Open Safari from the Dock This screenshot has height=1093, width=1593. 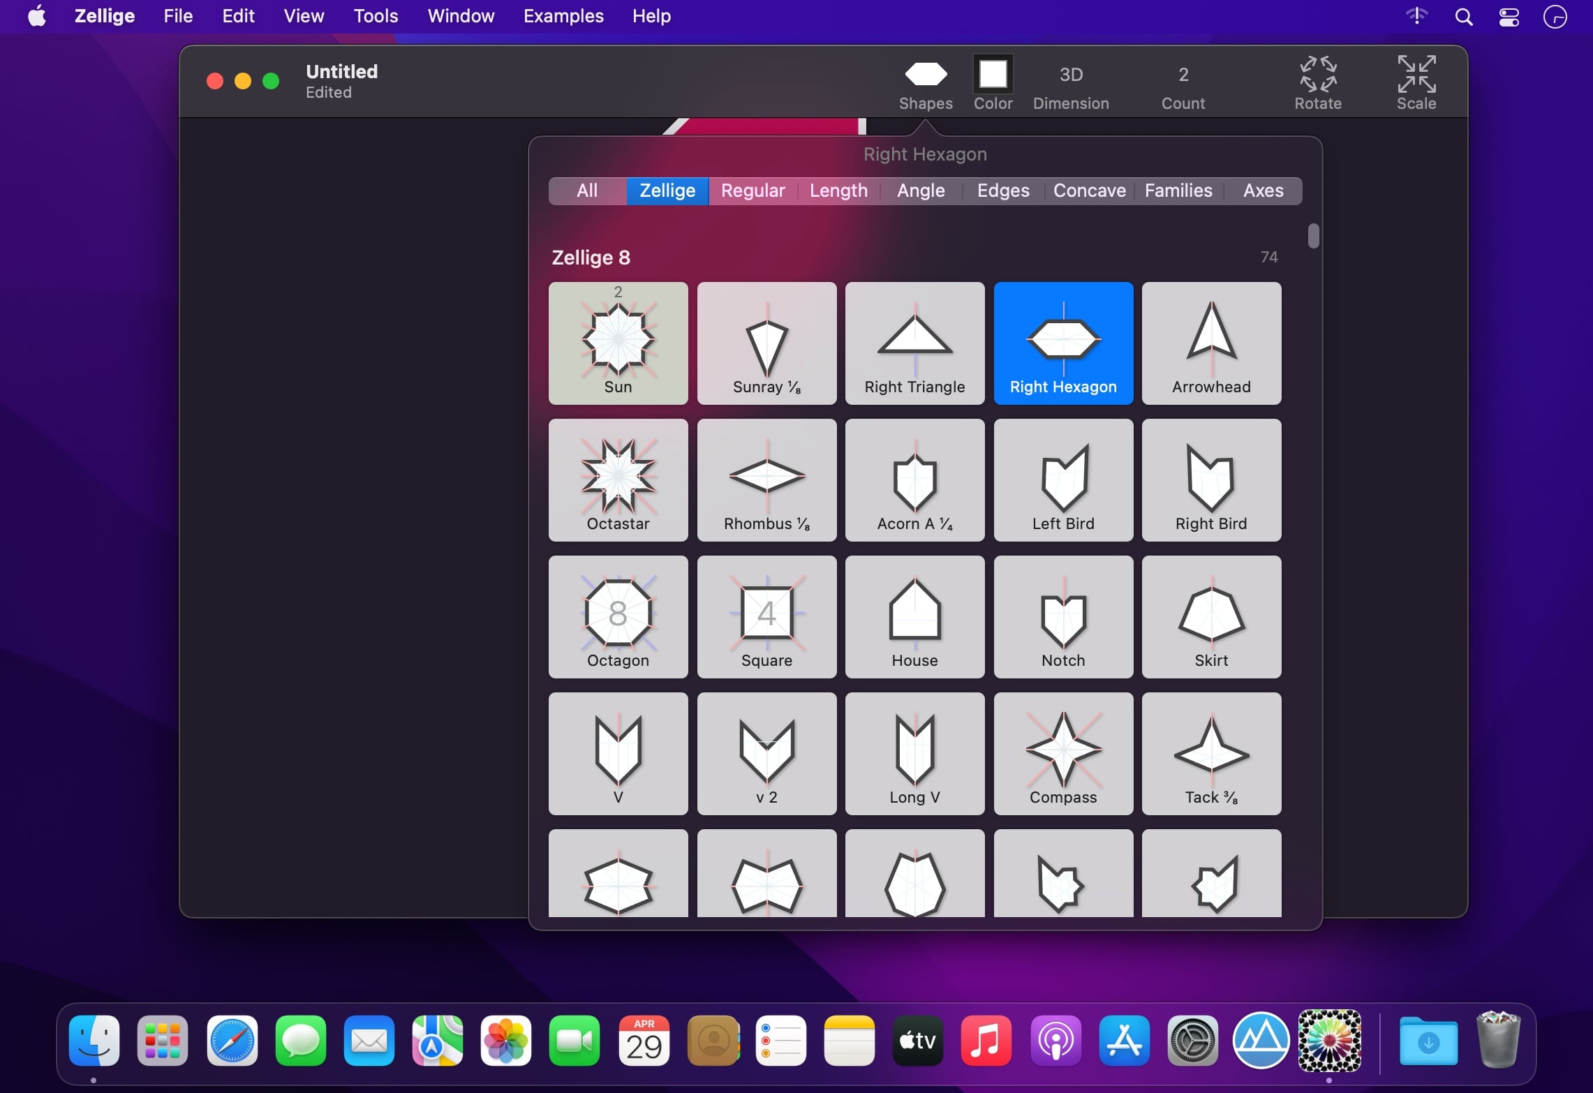pos(232,1041)
